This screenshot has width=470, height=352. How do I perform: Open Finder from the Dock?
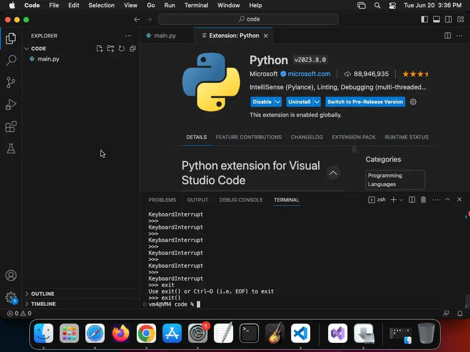click(44, 333)
